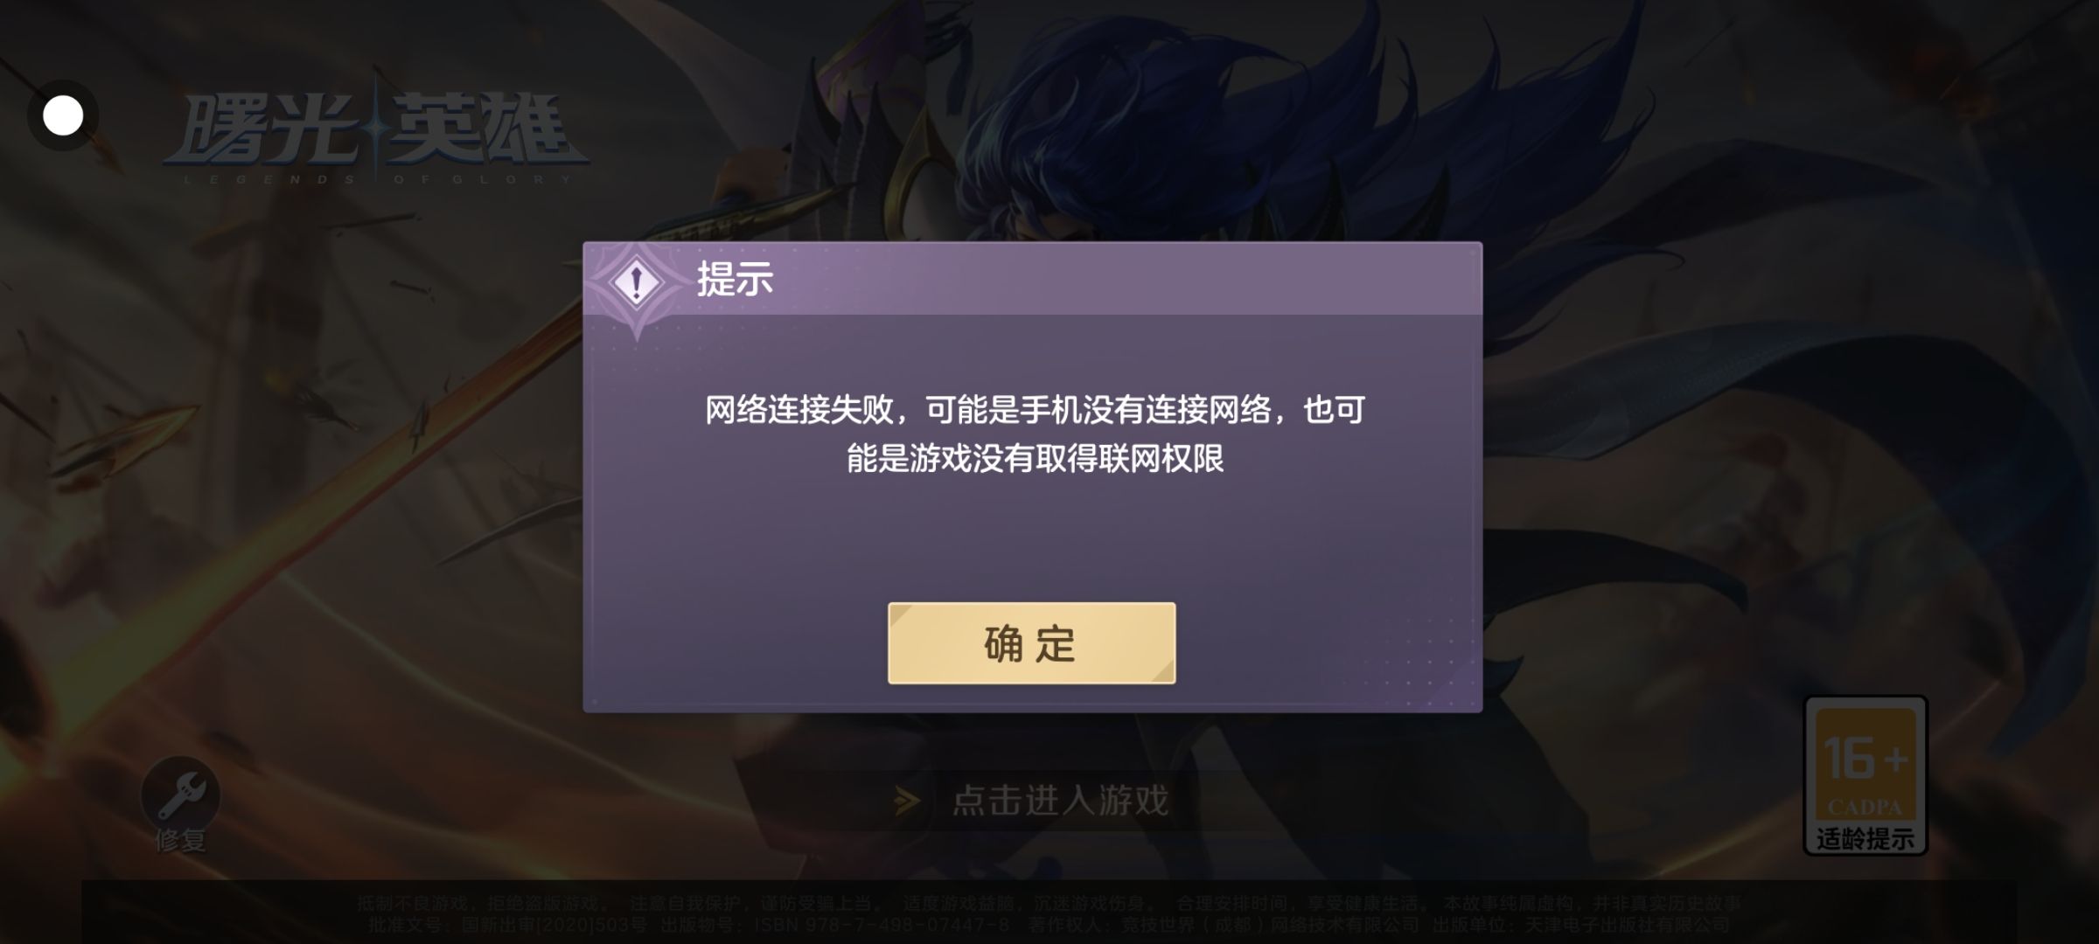The height and width of the screenshot is (944, 2099).
Task: Tap the arrow icon beside 点击进入游戏
Action: point(907,800)
